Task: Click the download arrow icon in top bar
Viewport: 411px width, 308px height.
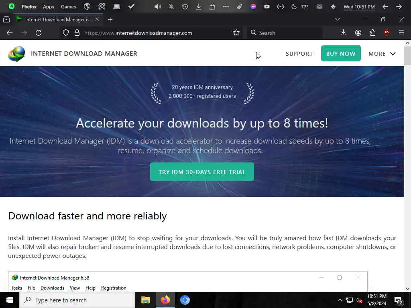Action: 199,6
